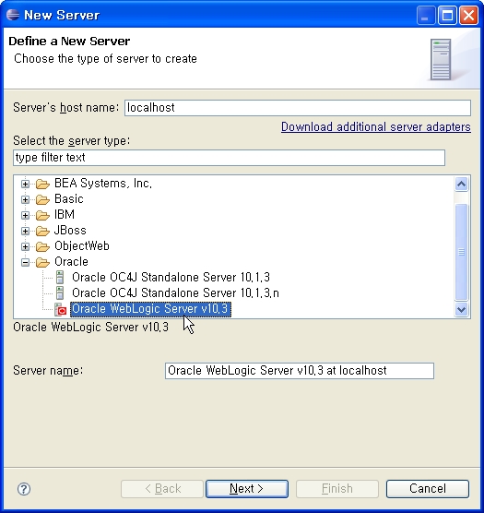The width and height of the screenshot is (484, 513).
Task: Select the JBoss category label
Action: pyautogui.click(x=70, y=231)
